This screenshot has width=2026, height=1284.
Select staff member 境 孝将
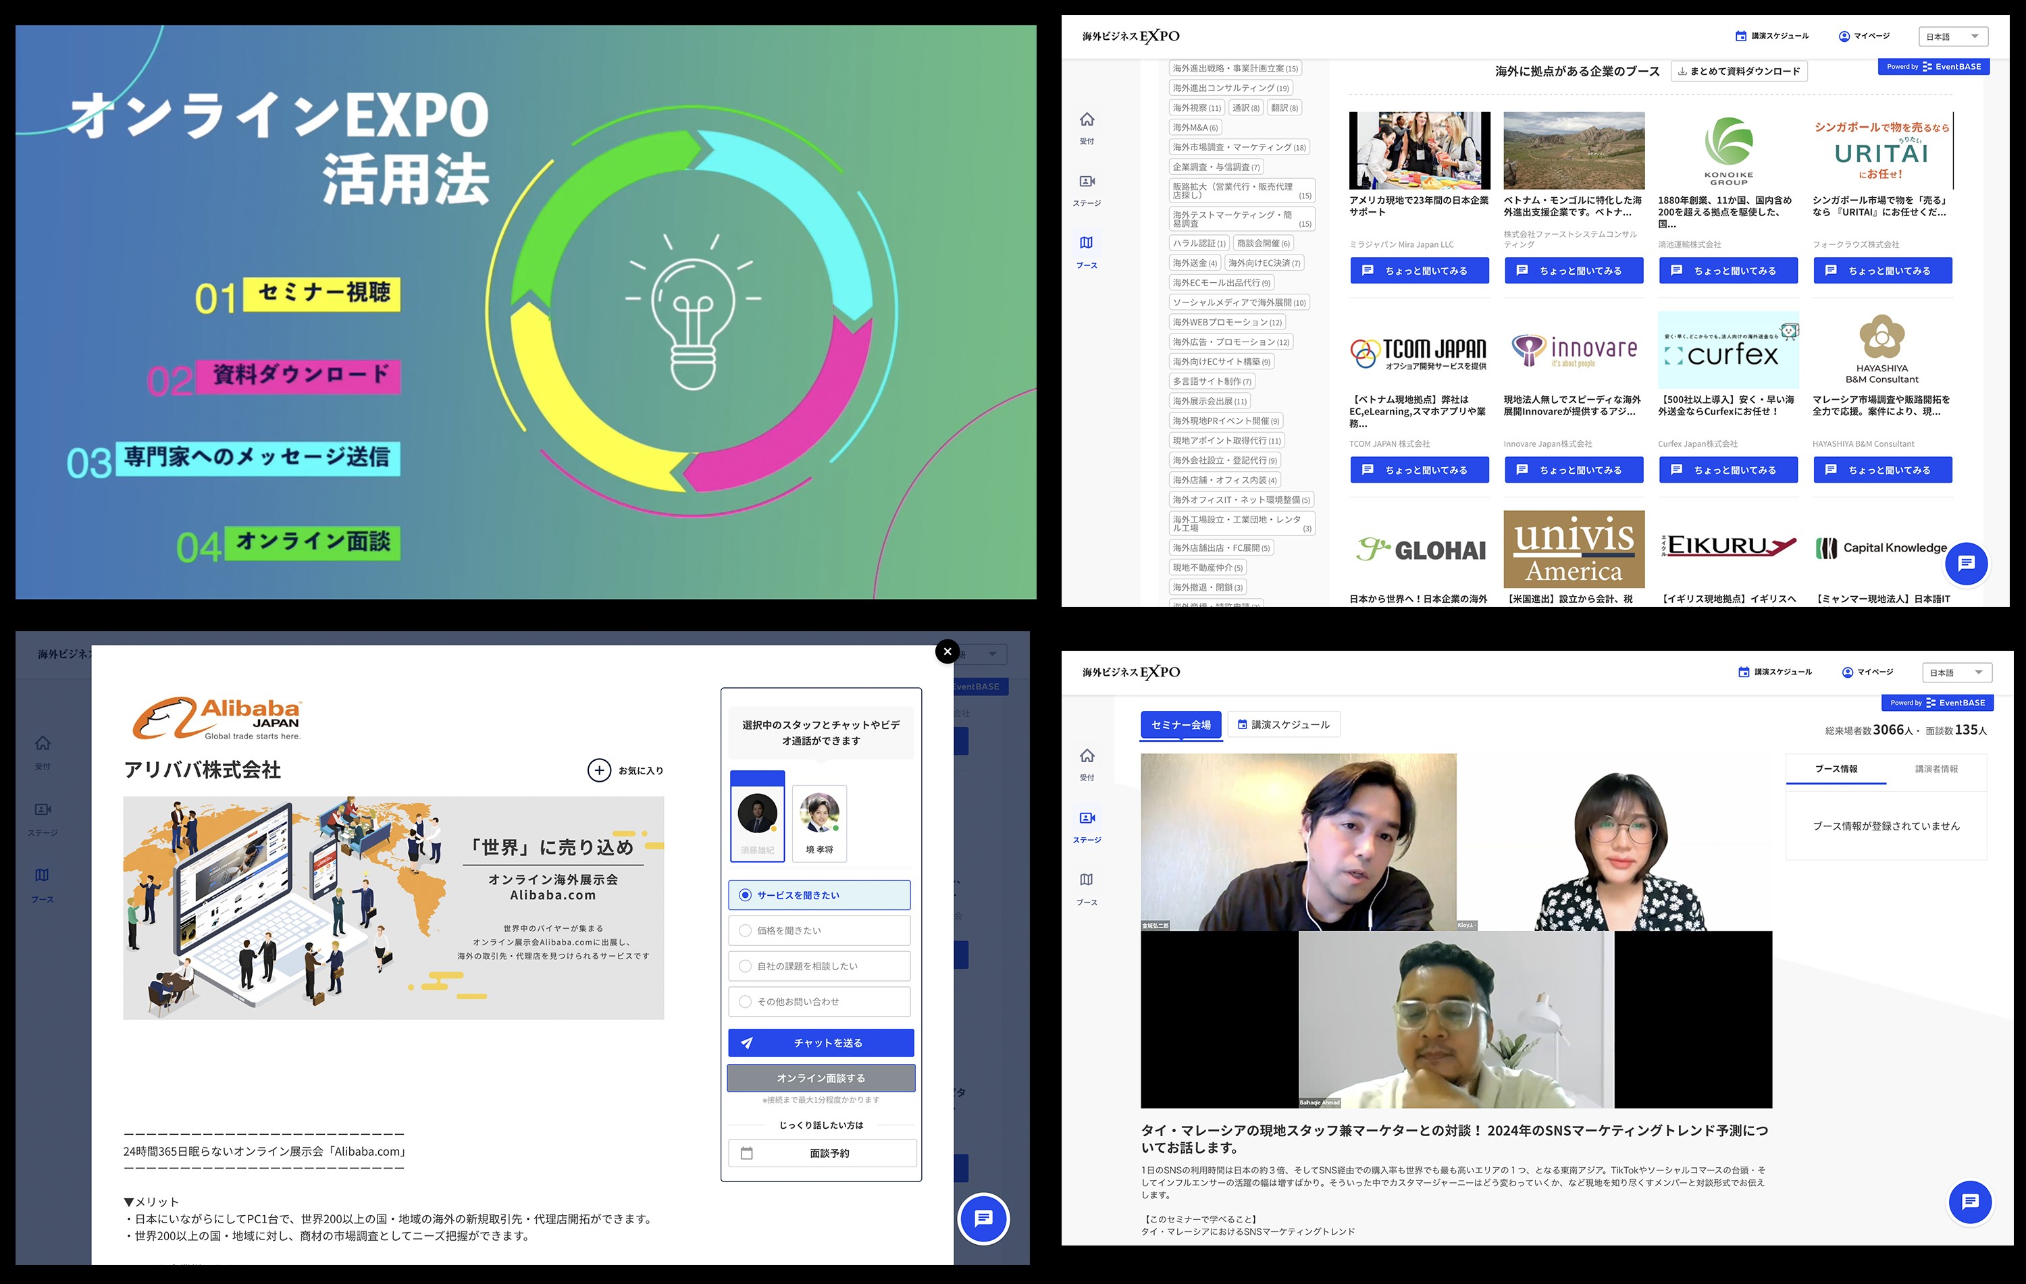819,823
